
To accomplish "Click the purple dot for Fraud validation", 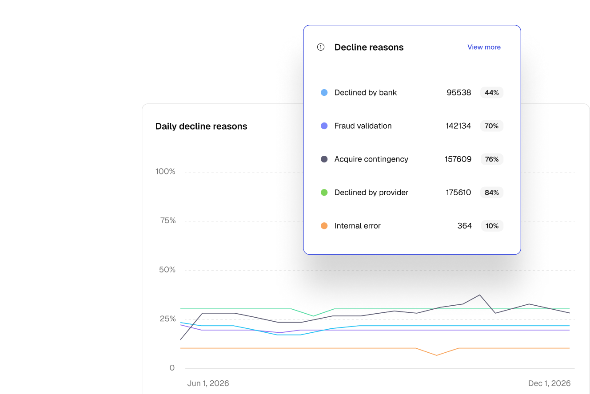I will tap(324, 126).
